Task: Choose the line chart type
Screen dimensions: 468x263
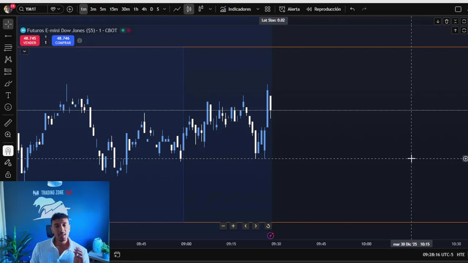Action: coord(177,9)
